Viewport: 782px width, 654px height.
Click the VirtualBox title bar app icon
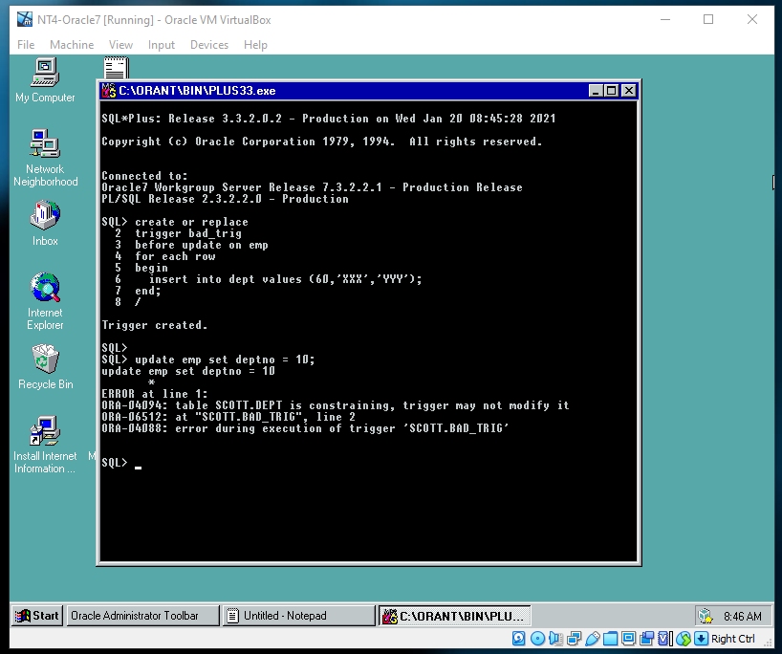point(25,19)
